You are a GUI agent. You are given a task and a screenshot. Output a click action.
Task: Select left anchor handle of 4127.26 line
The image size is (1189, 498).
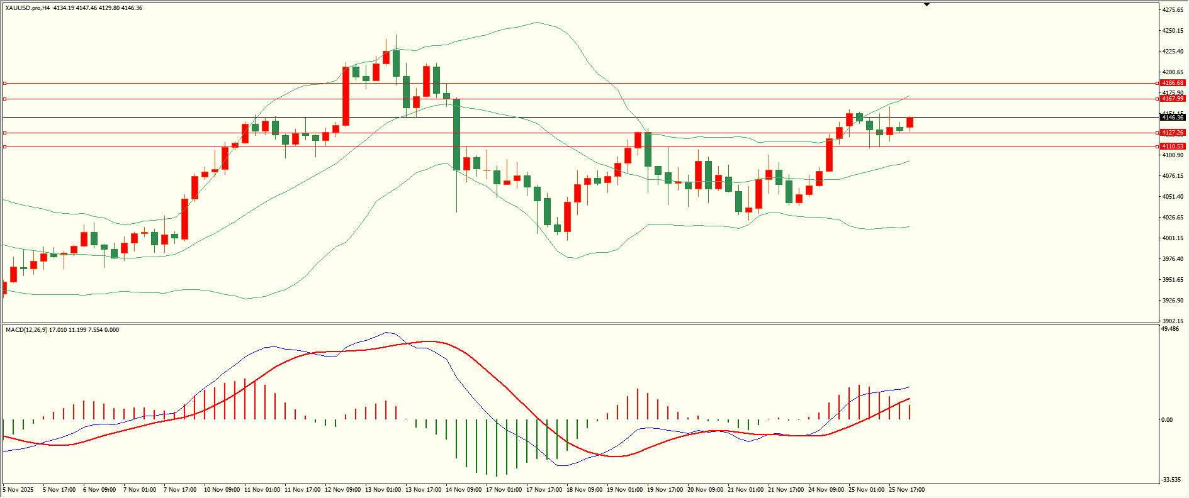coord(5,133)
